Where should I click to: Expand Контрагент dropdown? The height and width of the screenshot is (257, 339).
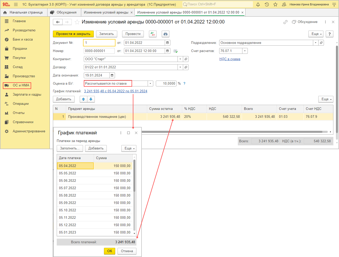[180, 59]
